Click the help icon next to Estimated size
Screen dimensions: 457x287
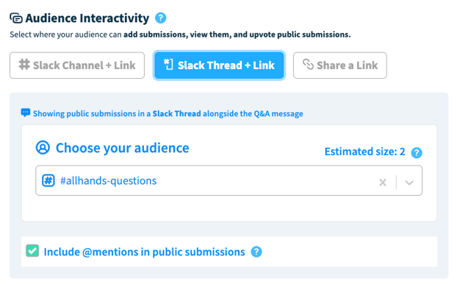(417, 152)
